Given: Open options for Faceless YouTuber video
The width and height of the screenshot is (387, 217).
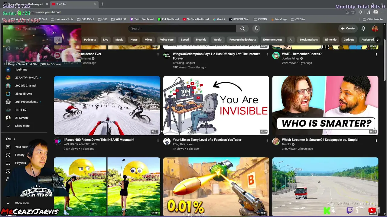Looking at the screenshot, I should (267, 140).
